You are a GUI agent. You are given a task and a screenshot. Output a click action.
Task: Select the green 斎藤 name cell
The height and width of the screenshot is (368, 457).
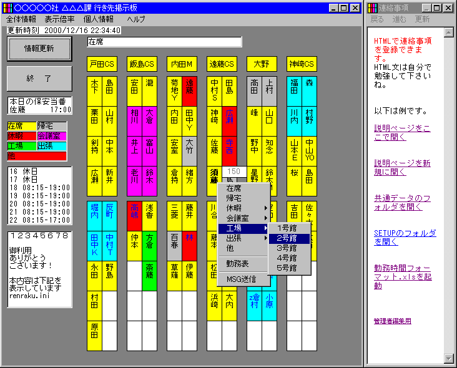pos(149,276)
